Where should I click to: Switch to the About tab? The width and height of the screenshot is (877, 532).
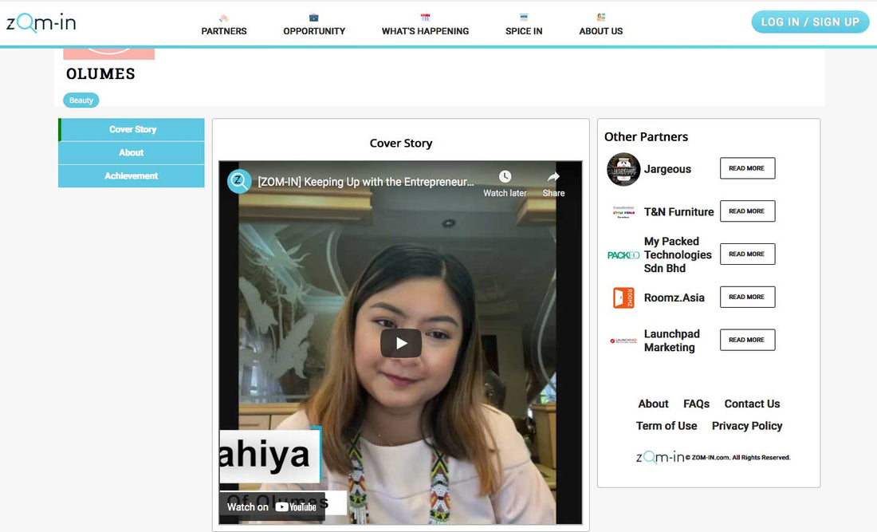click(132, 152)
